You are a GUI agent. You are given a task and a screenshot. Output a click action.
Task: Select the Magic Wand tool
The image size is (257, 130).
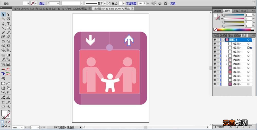[x=3, y=19]
